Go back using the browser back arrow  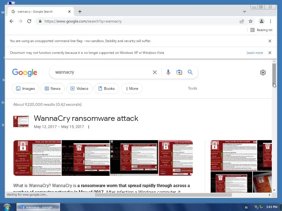12,21
